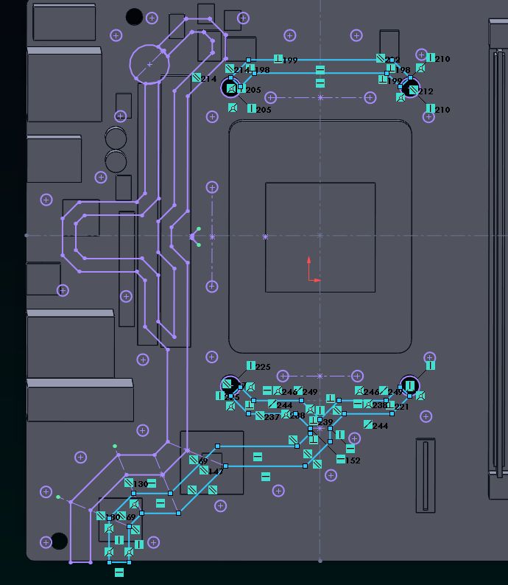508x585 pixels.
Task: Click the vertical relation icon labeled 205
Action: pos(252,108)
